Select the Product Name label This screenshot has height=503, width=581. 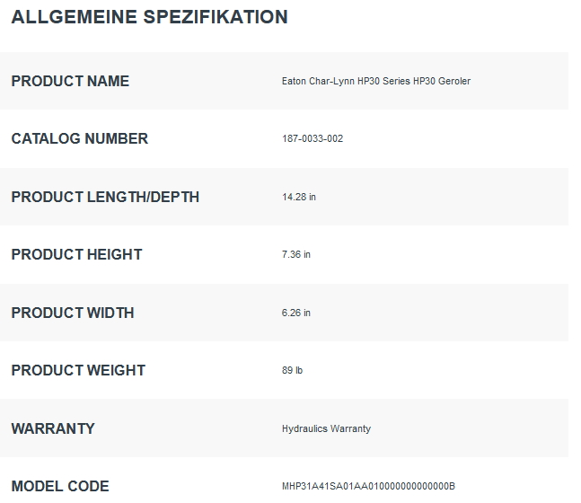pyautogui.click(x=70, y=81)
